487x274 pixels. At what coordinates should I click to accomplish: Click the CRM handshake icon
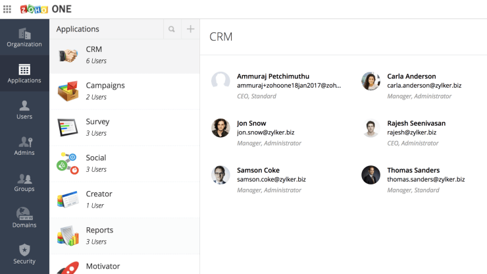tap(68, 55)
